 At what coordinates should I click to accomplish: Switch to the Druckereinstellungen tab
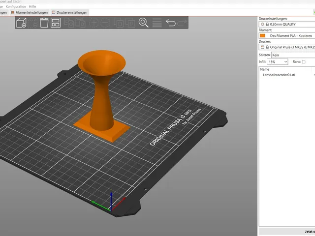70,12
